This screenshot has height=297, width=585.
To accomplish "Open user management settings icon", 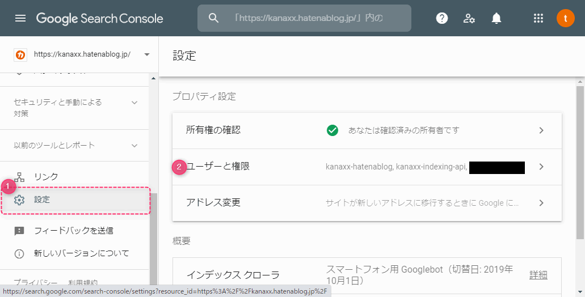I will coord(469,18).
